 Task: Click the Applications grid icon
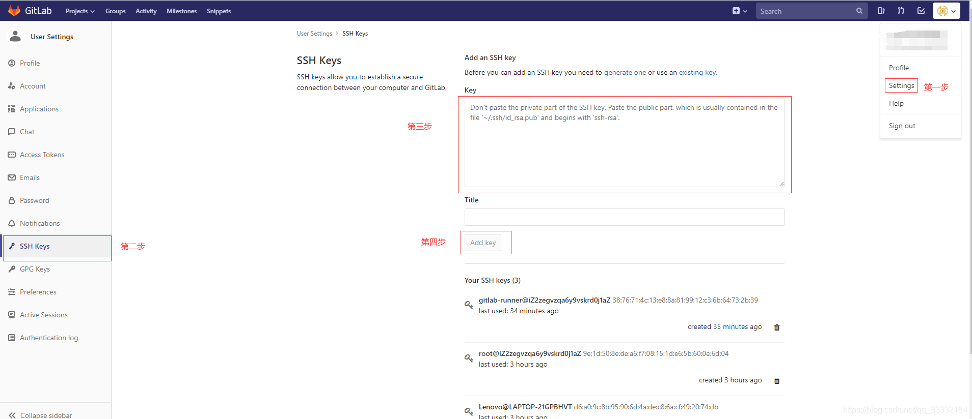[12, 109]
